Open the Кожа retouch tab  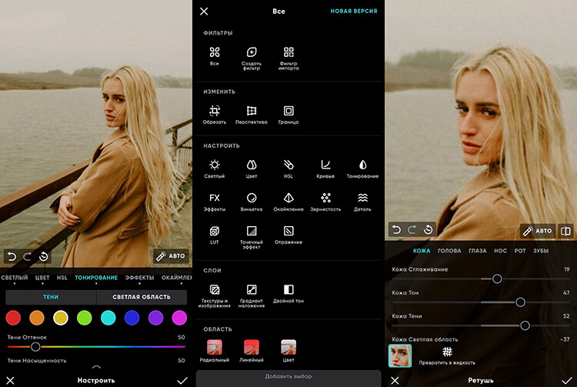coord(422,251)
